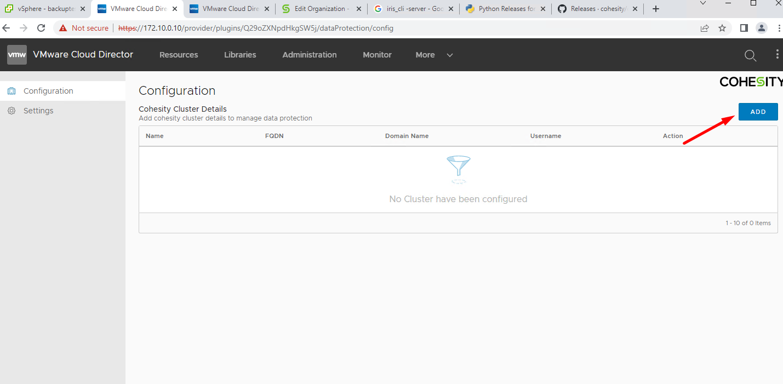Click the Cohesity Cluster Details heading
The height and width of the screenshot is (384, 783).
(x=182, y=109)
